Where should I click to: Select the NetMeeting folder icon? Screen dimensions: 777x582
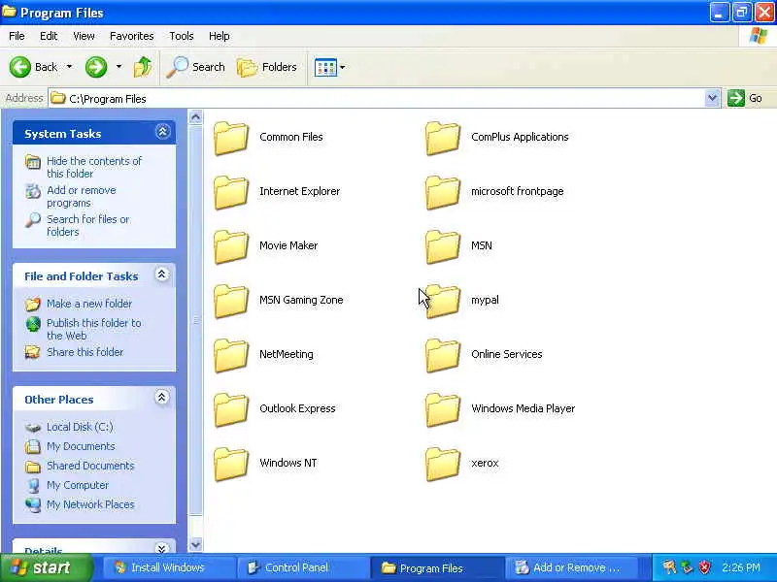click(231, 355)
